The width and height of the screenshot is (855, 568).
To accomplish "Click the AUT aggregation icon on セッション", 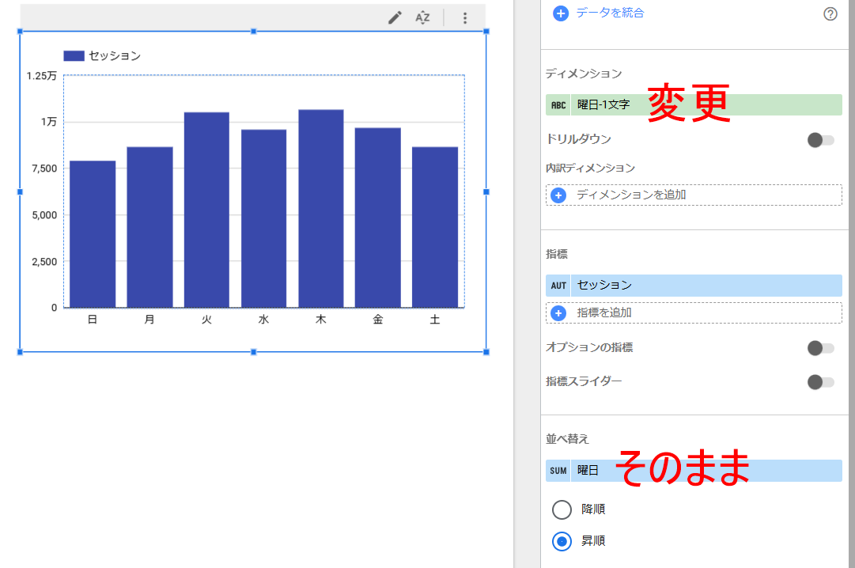I will coord(558,286).
